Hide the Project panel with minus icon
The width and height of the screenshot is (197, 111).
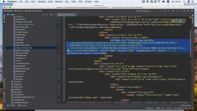pyautogui.click(x=55, y=14)
